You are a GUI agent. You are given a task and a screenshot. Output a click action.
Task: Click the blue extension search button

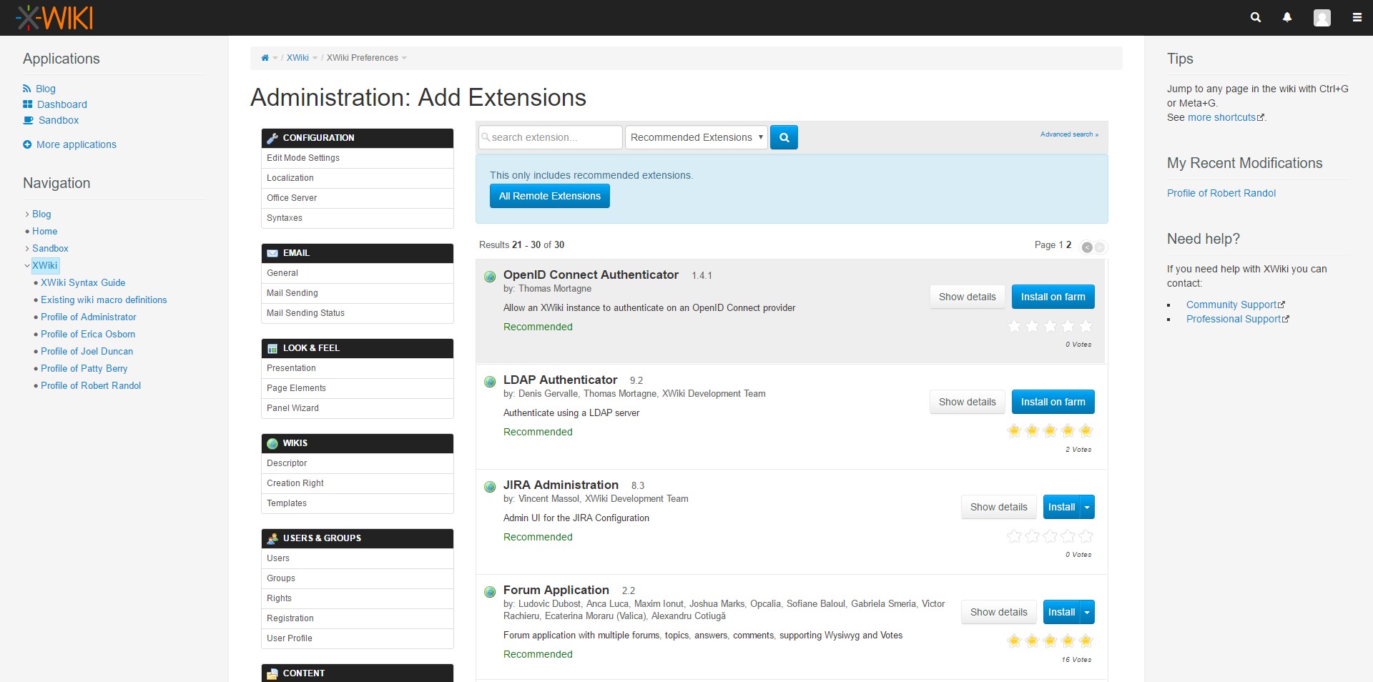[784, 137]
